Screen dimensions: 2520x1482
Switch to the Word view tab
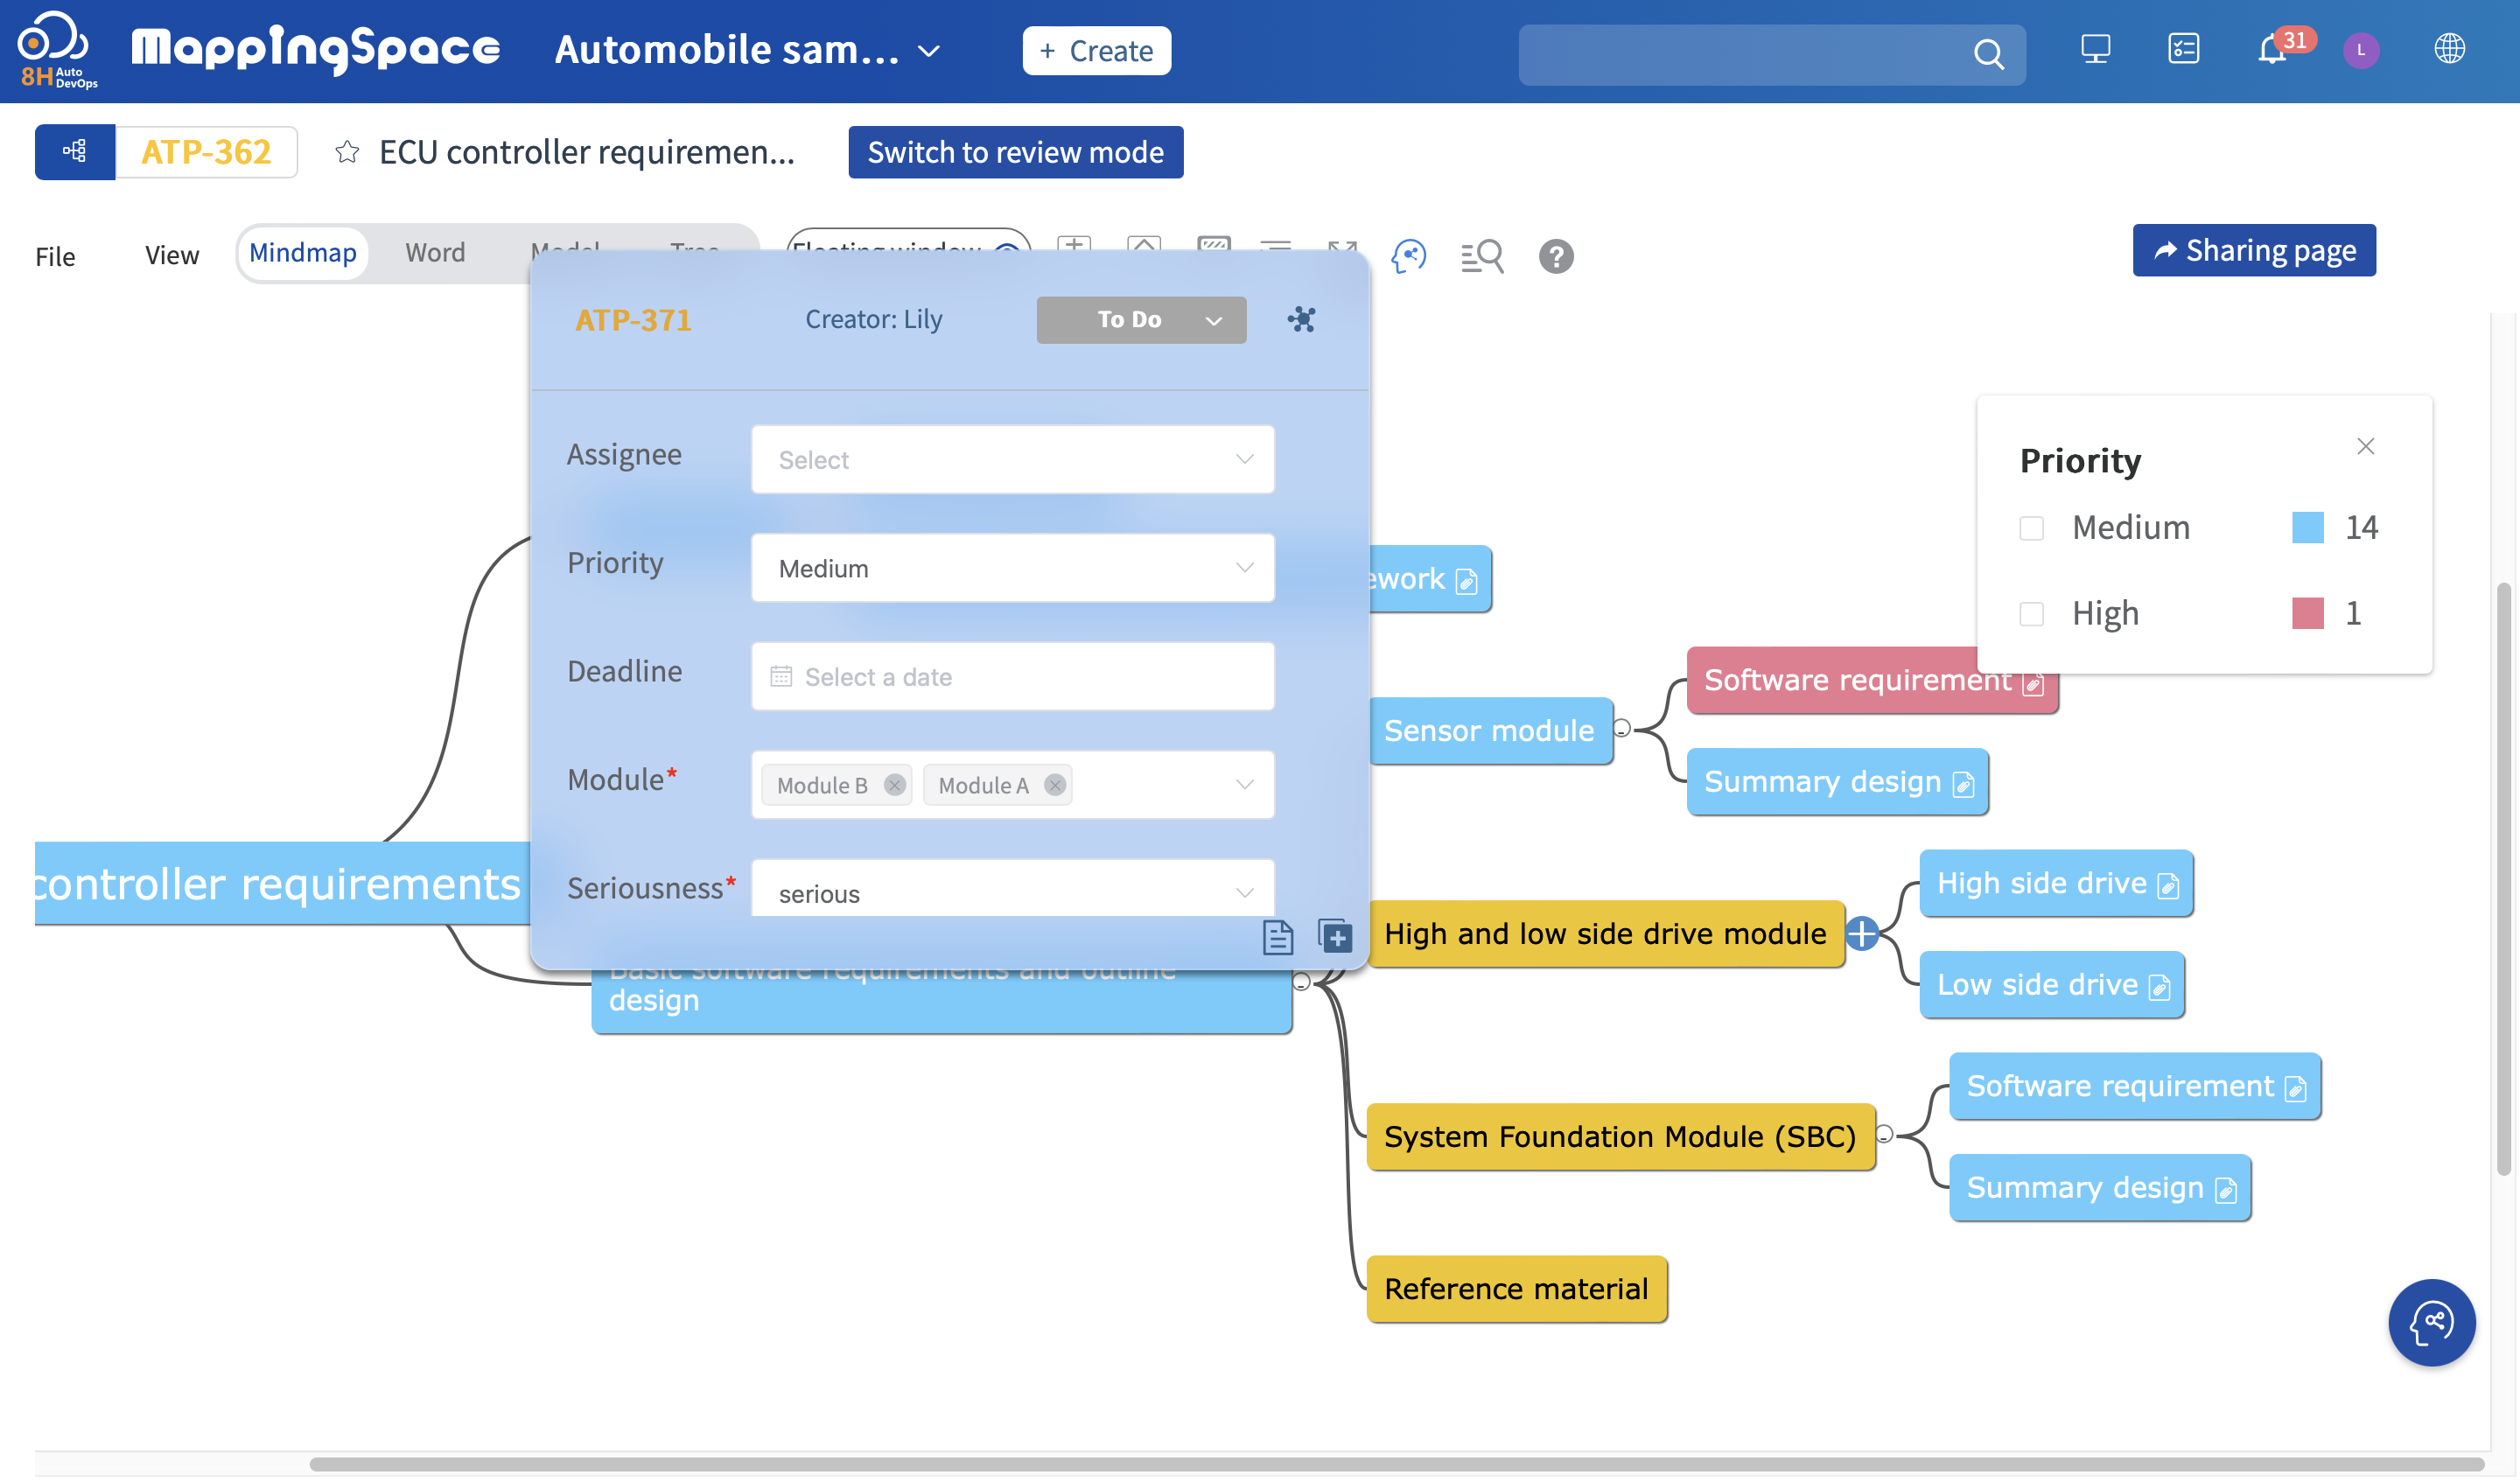[435, 253]
